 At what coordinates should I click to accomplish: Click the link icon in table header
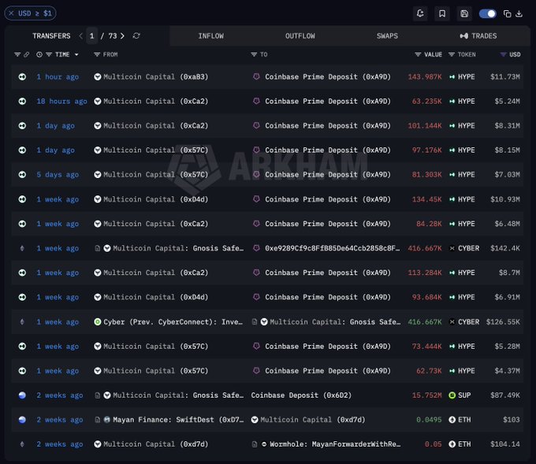tap(26, 54)
